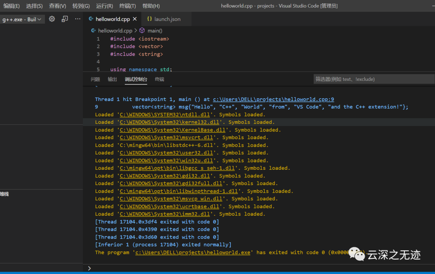
Task: Click helloworld.cpp in the breadcrumb
Action: (x=115, y=31)
